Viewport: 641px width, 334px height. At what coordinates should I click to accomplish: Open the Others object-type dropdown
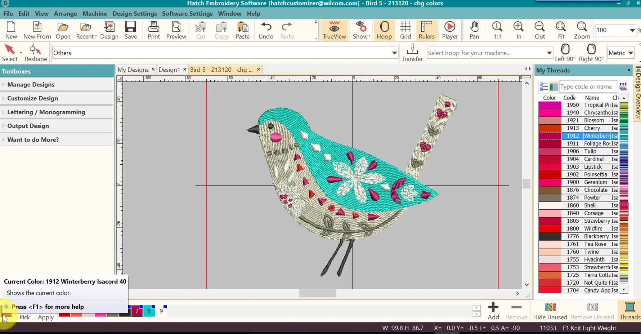pyautogui.click(x=394, y=53)
